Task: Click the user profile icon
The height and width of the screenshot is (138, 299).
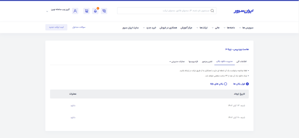Action: tap(75, 11)
